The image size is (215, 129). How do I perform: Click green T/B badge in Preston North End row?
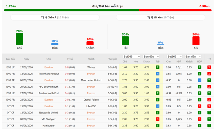[157, 93]
